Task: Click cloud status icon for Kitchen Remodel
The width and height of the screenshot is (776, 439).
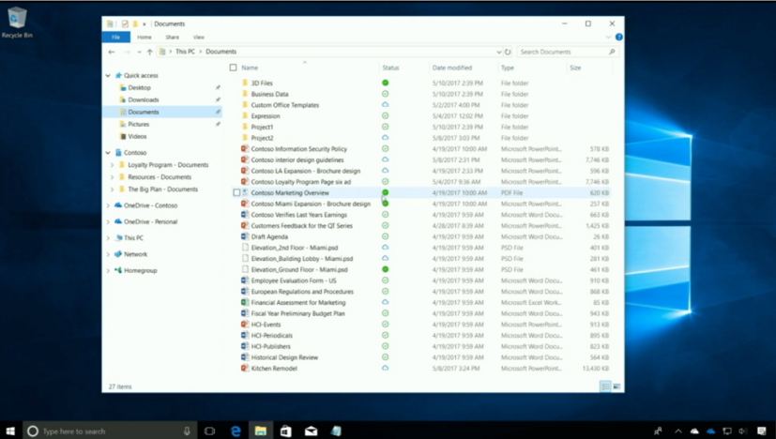Action: click(385, 368)
